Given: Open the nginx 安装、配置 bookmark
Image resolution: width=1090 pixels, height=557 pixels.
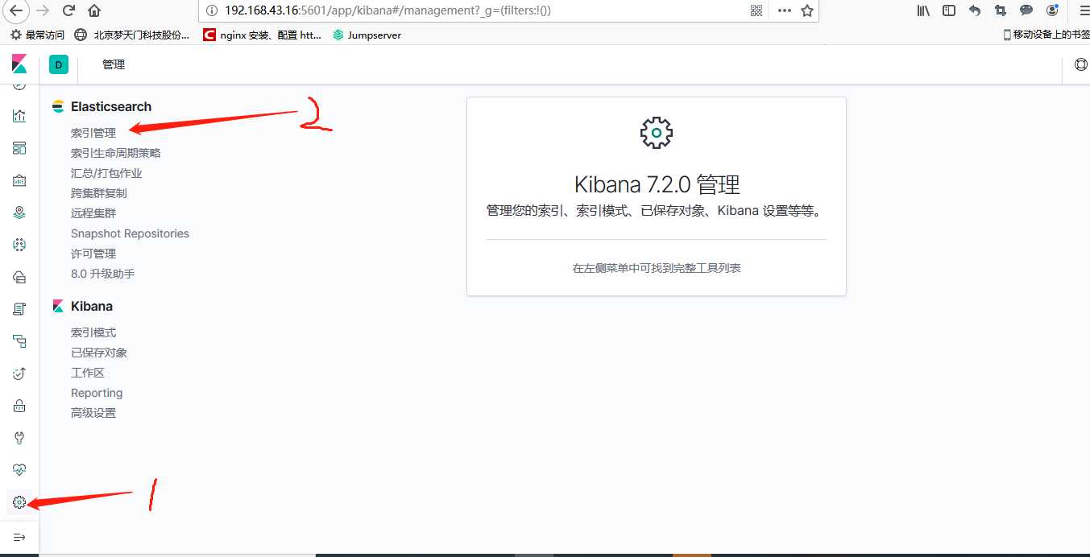Looking at the screenshot, I should (262, 35).
